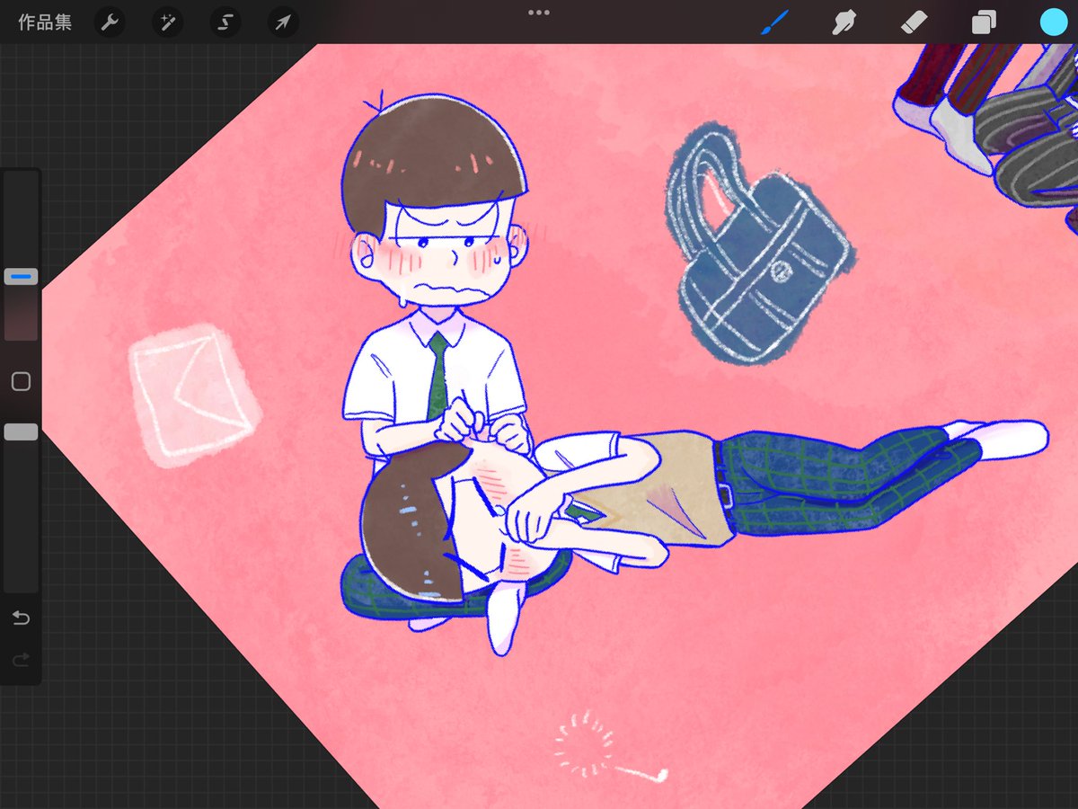The image size is (1078, 809).
Task: Open the Adjustments magic wand menu
Action: [168, 22]
